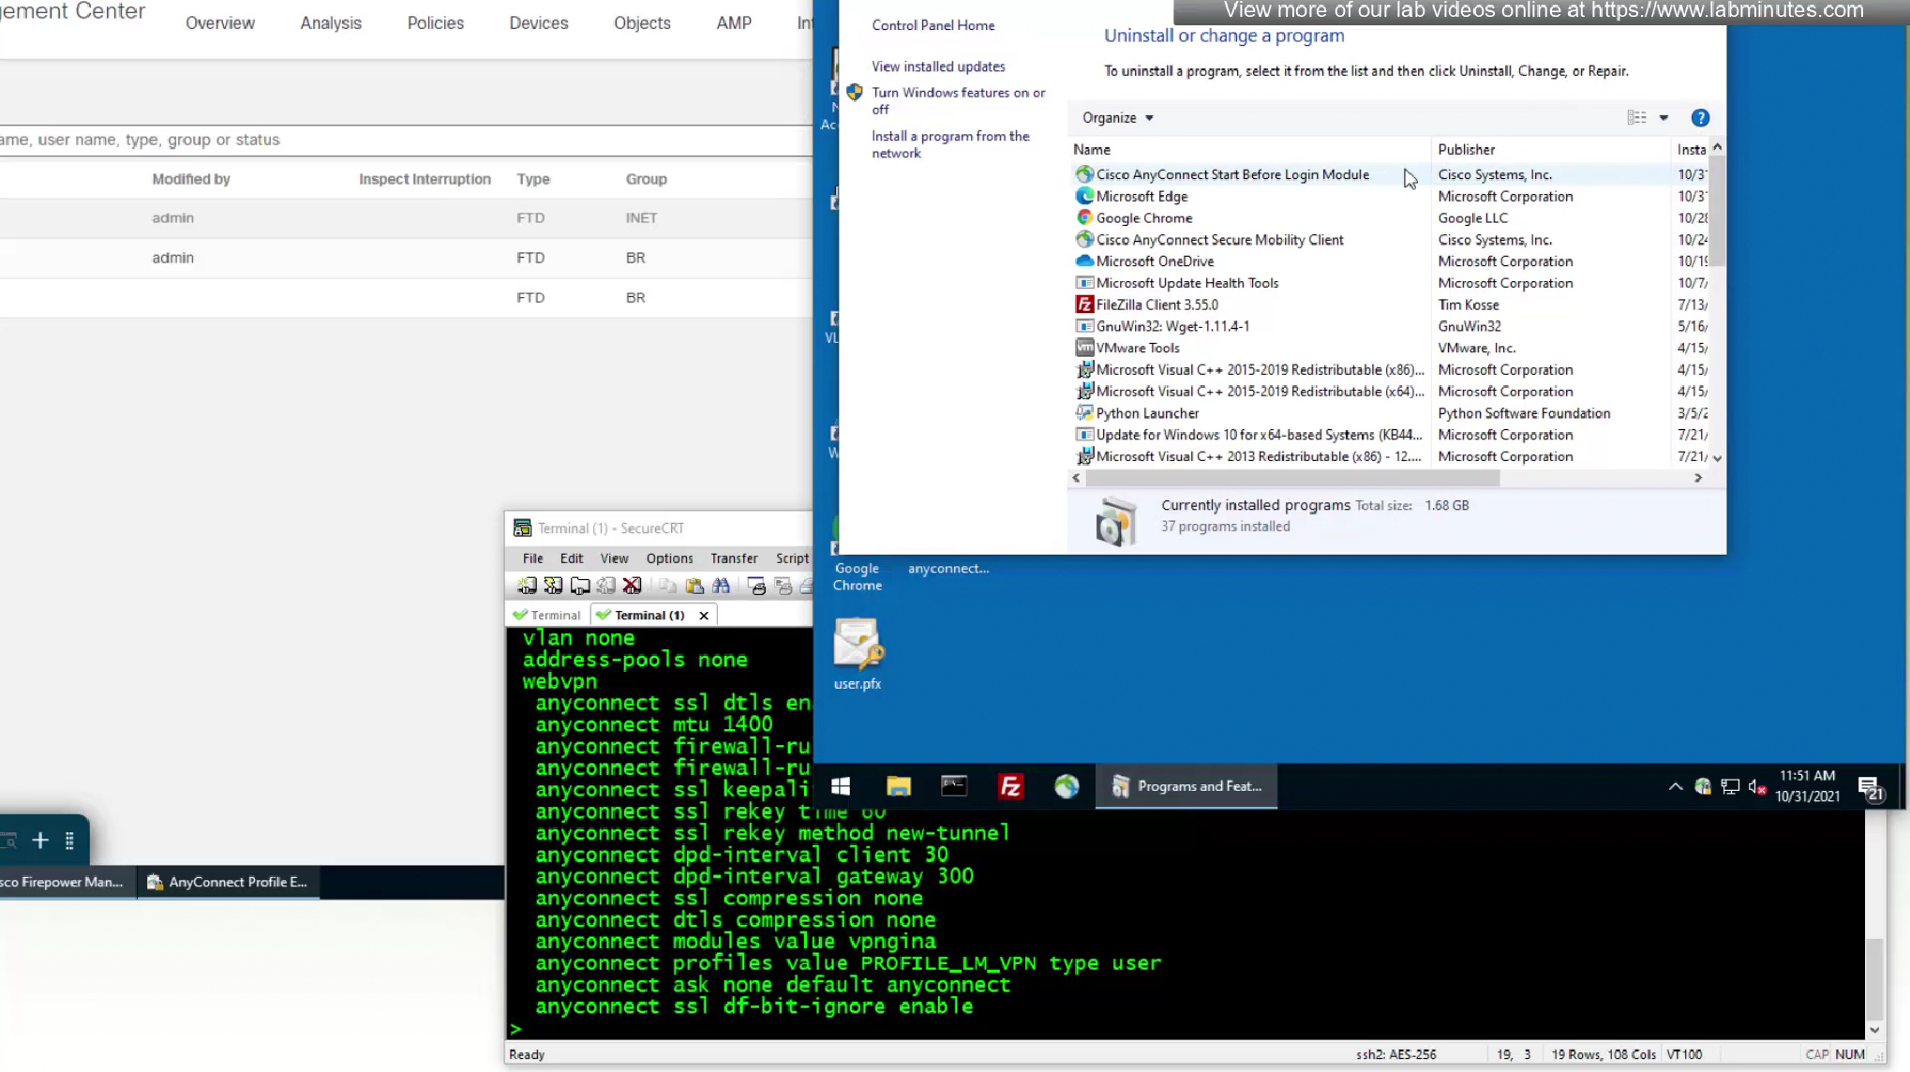Click the Control Panel help question icon

[x=1699, y=118]
